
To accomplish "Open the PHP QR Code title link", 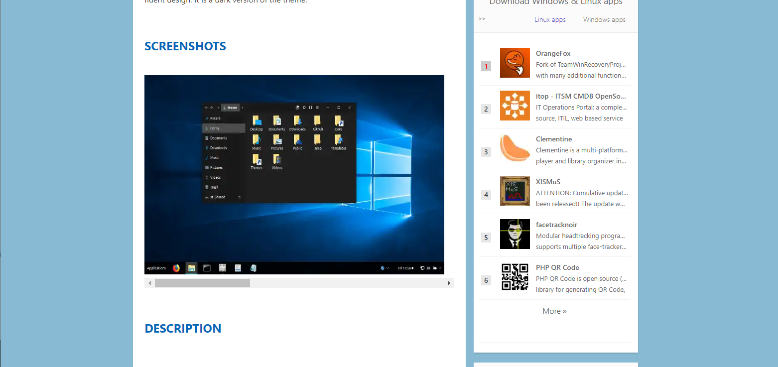I will pyautogui.click(x=557, y=267).
